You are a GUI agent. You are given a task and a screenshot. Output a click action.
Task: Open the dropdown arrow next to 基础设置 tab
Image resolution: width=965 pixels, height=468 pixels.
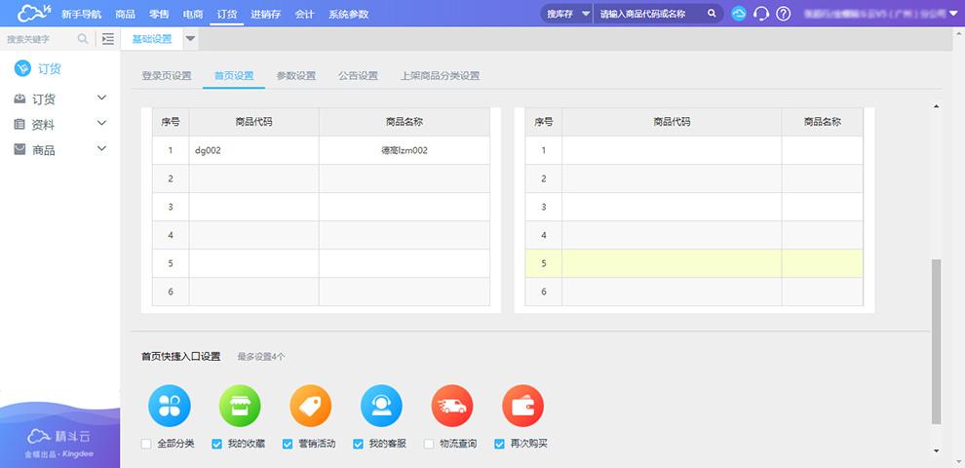click(x=190, y=39)
